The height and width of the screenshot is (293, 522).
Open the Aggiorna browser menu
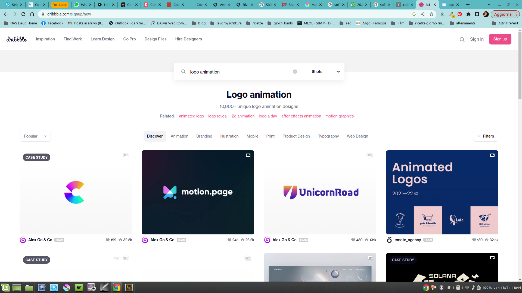point(505,14)
